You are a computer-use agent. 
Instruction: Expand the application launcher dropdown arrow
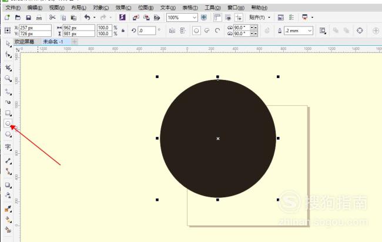click(x=312, y=18)
